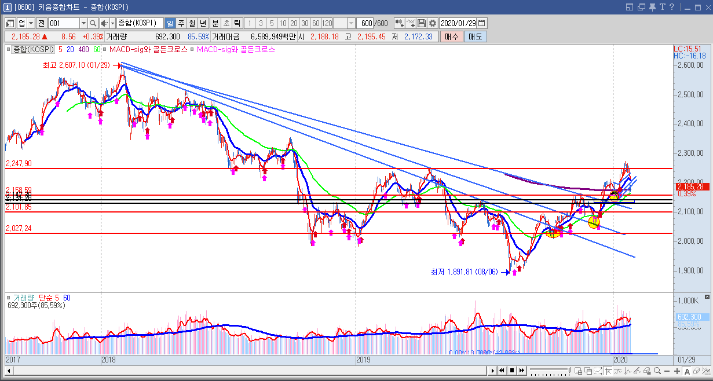Zoom in chart with plus icon
This screenshot has height=381, width=713.
[677, 371]
